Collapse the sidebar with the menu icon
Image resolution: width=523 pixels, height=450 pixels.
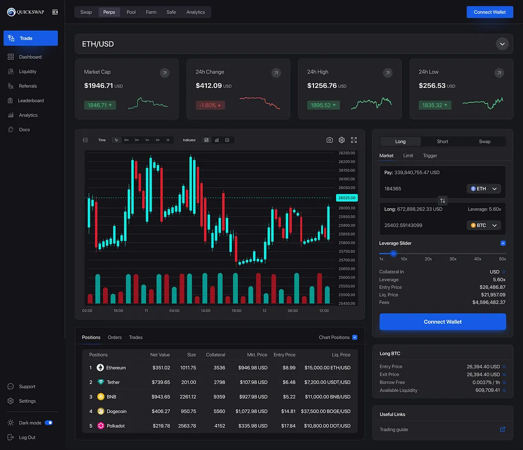coord(55,12)
